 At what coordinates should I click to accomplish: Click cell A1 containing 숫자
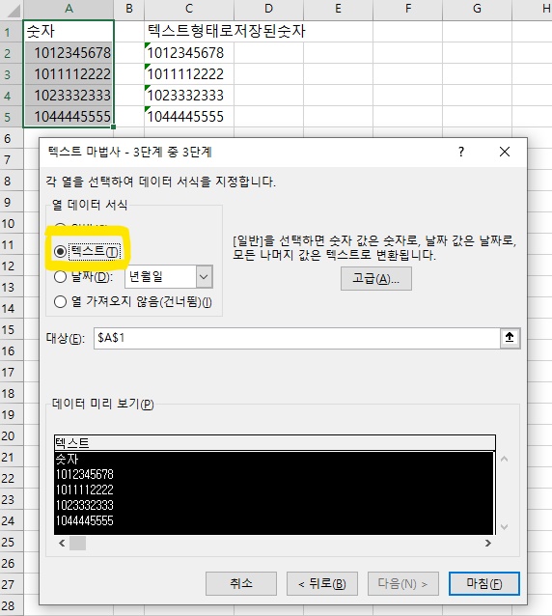(x=69, y=32)
